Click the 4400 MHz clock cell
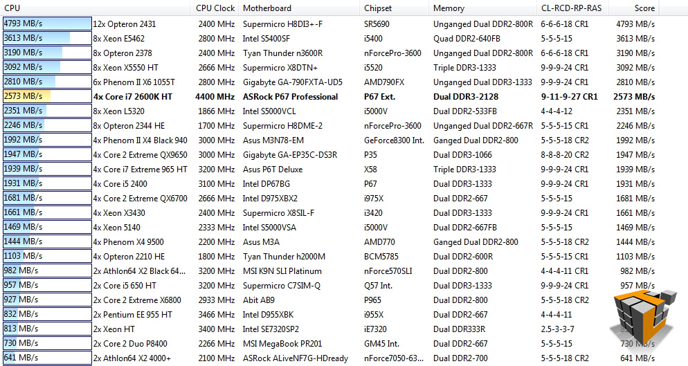688x366 pixels. [215, 97]
